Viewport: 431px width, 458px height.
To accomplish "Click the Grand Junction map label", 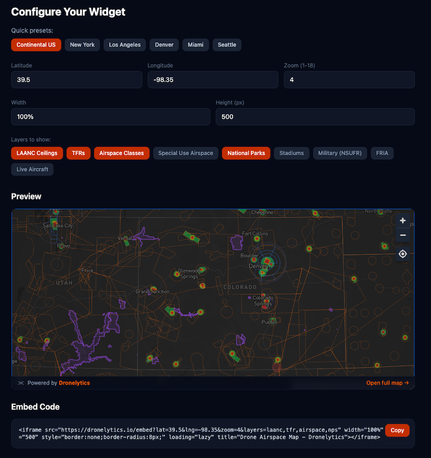I will 152,292.
